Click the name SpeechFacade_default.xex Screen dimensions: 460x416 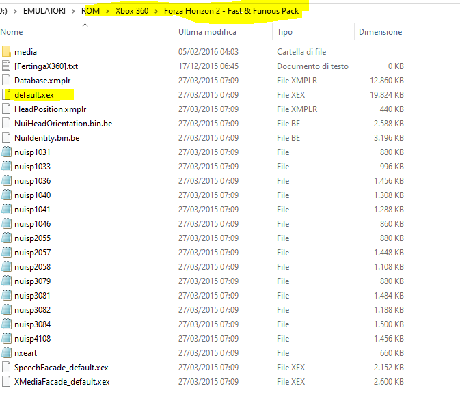point(62,368)
